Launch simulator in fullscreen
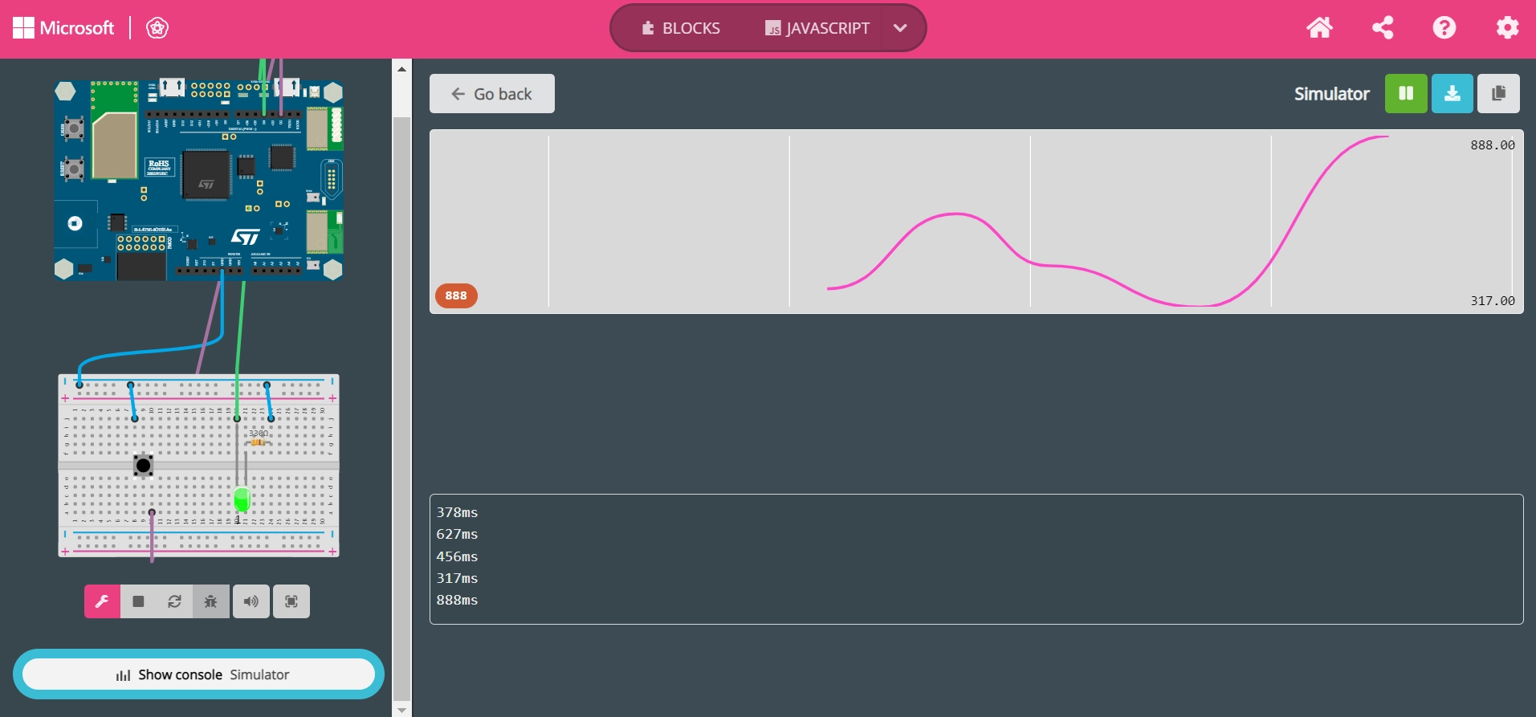 291,601
